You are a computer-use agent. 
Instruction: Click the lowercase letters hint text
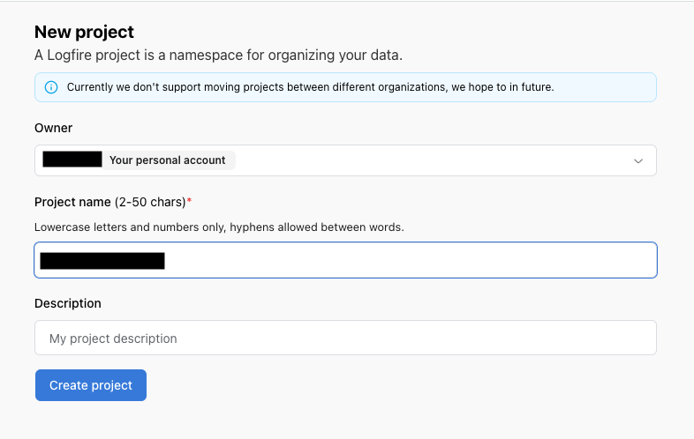tap(219, 227)
